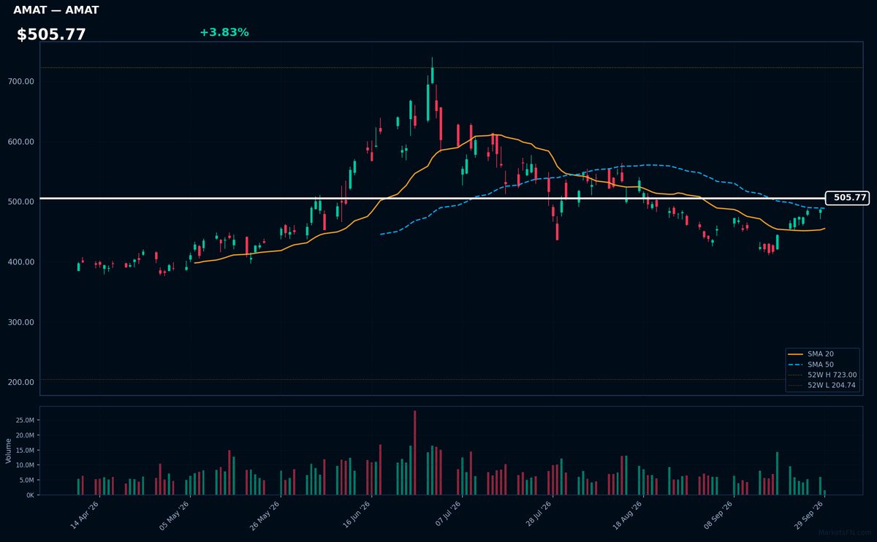
Task: Click the 700.00 price axis label
Action: pyautogui.click(x=21, y=81)
